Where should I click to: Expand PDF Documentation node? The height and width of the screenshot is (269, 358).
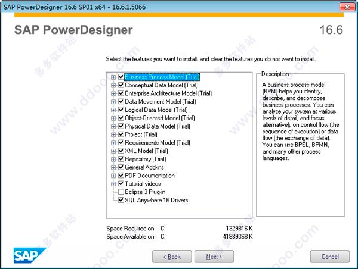(113, 176)
